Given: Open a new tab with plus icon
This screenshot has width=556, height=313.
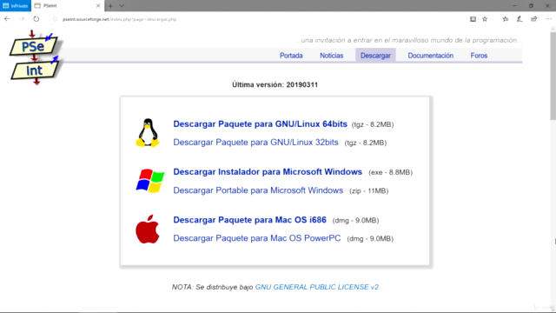Looking at the screenshot, I should click(110, 6).
